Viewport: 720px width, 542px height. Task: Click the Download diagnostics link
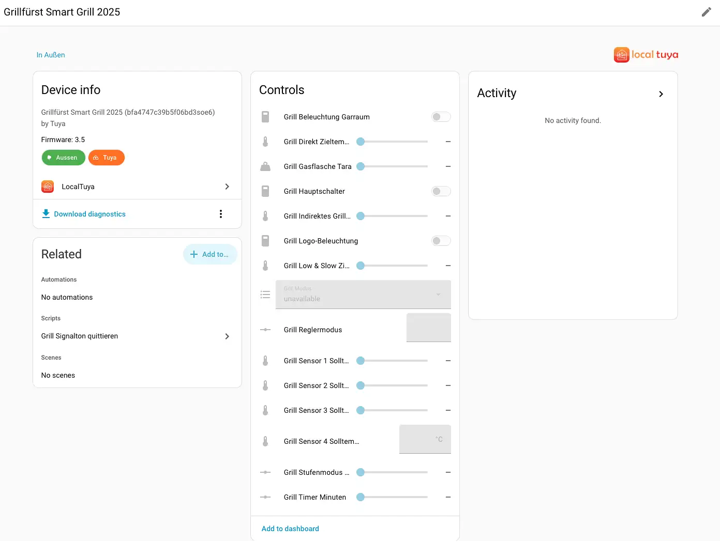click(x=90, y=214)
